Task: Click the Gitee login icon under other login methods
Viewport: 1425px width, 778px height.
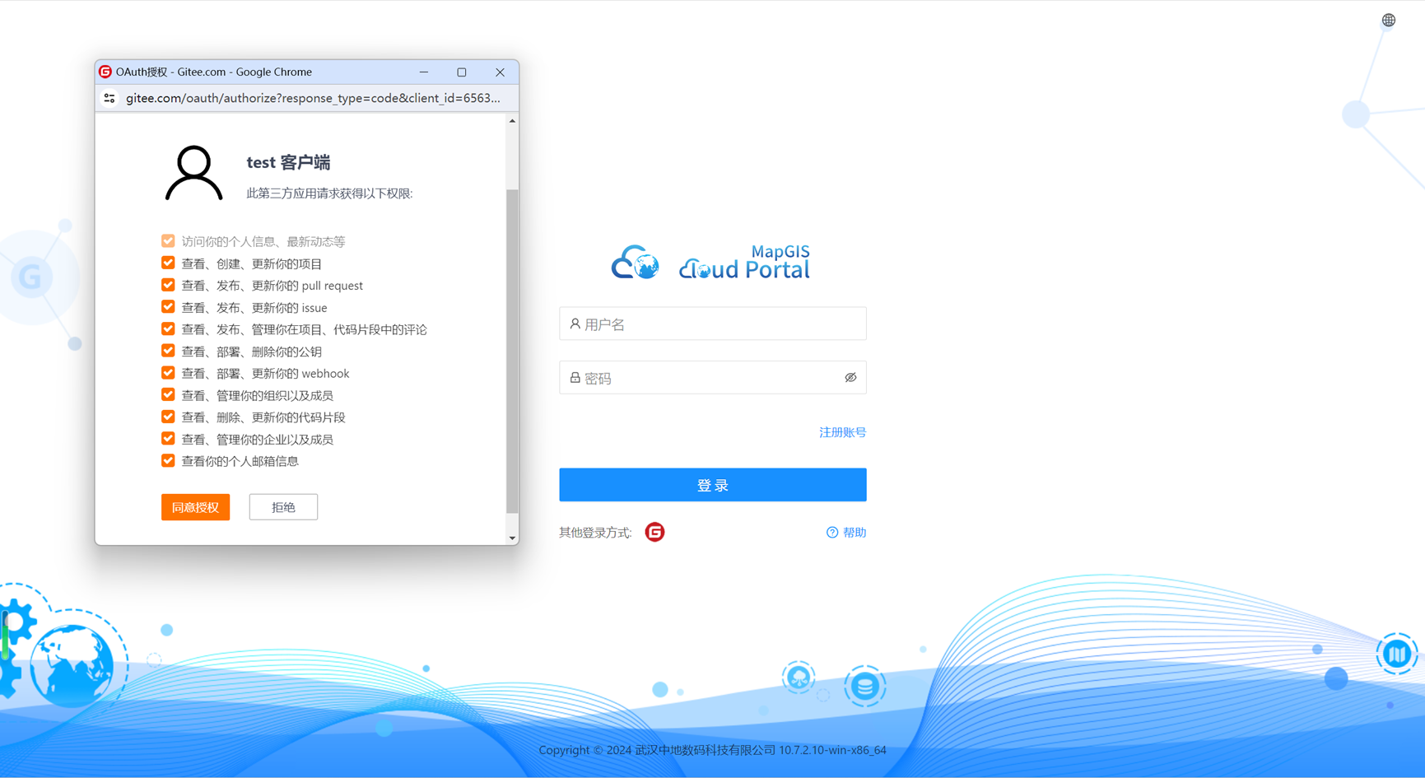Action: point(654,532)
